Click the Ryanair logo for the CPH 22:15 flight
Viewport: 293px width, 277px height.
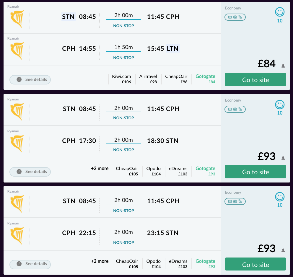coord(17,235)
